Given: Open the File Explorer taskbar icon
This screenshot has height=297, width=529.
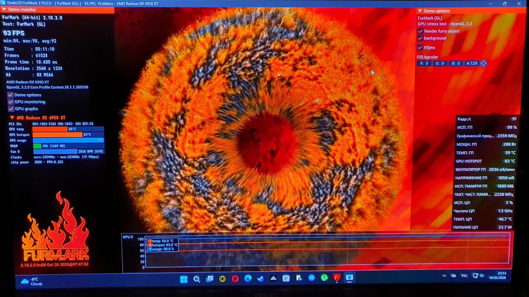Looking at the screenshot, I should point(299,278).
